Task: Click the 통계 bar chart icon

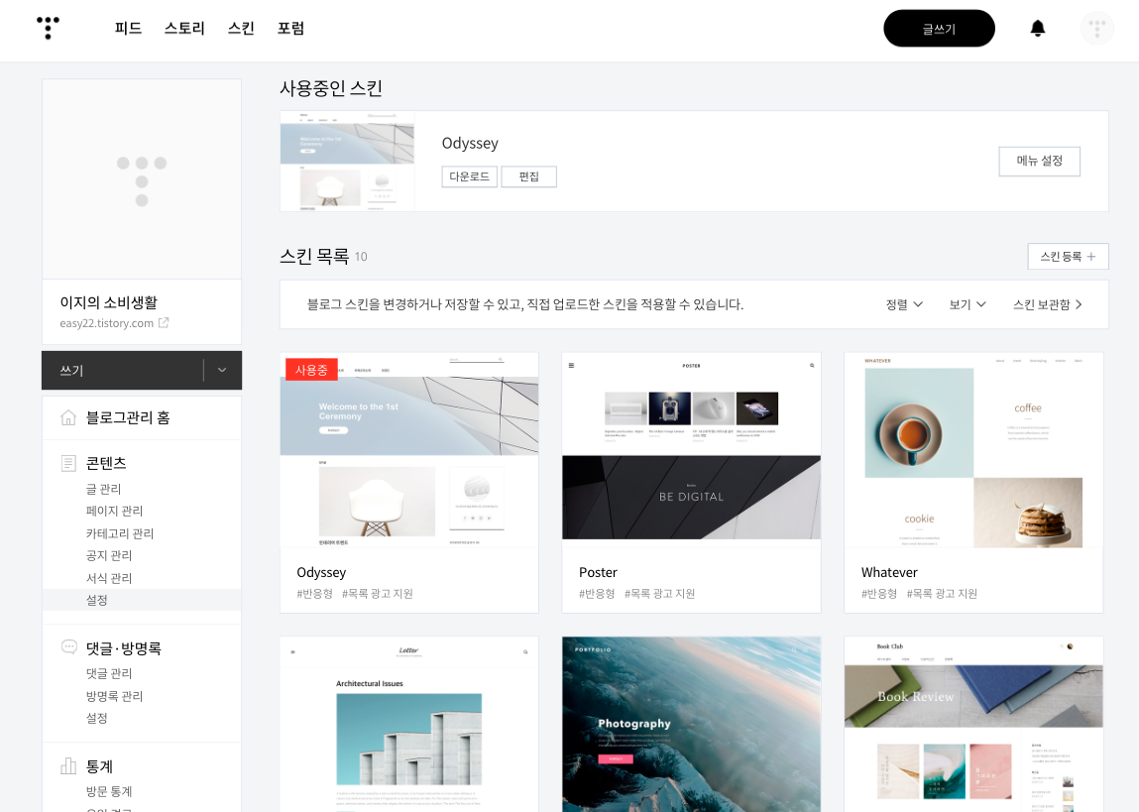Action: point(68,765)
